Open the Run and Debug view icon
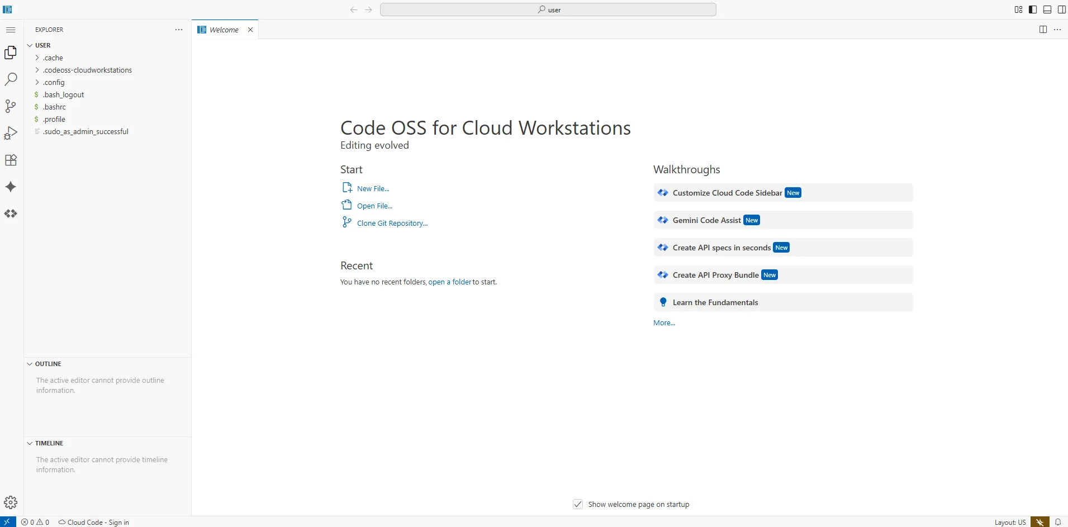 pos(11,133)
